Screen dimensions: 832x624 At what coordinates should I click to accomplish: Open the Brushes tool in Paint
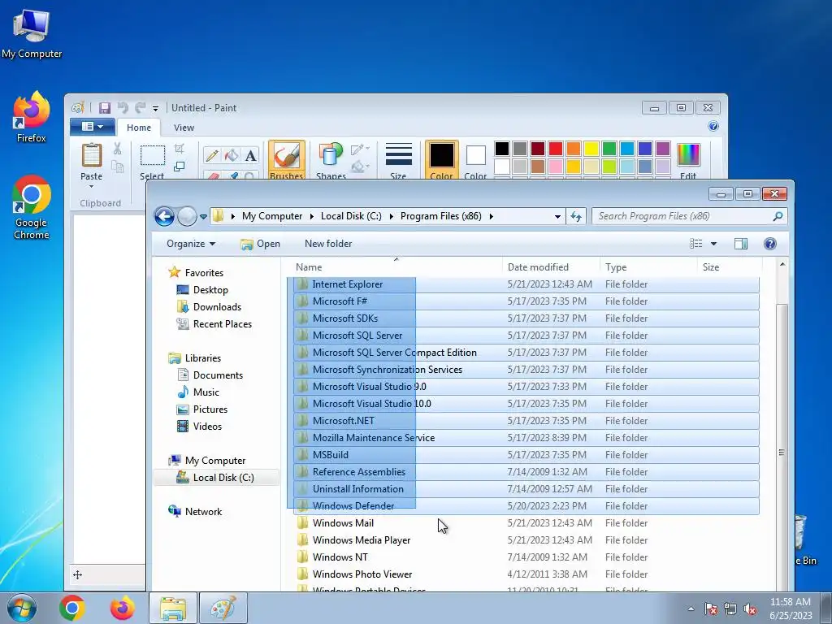287,160
